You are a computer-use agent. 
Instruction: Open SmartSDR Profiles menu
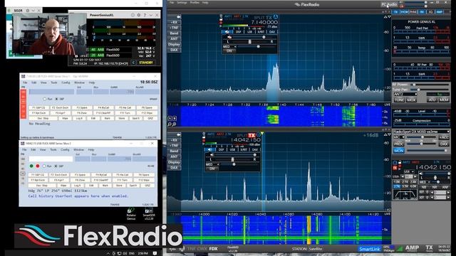click(x=195, y=3)
